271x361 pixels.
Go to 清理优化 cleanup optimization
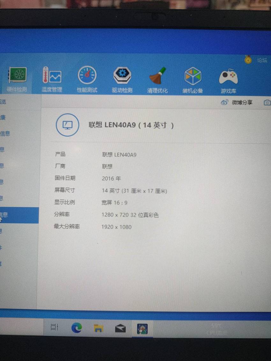[x=157, y=80]
